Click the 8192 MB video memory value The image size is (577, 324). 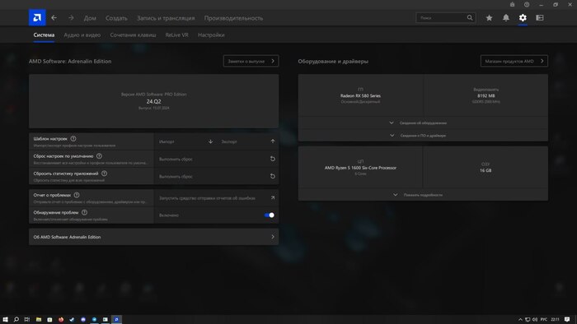486,95
